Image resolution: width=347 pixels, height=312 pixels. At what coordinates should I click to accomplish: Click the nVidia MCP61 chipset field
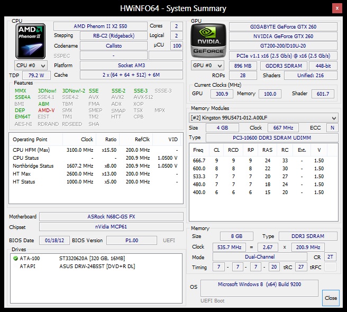coord(111,226)
